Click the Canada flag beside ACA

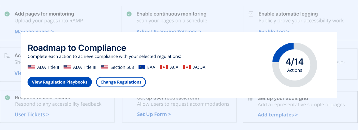164,67
